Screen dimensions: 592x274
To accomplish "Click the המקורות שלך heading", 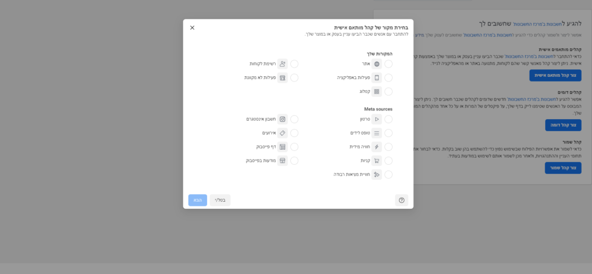I will [x=379, y=54].
